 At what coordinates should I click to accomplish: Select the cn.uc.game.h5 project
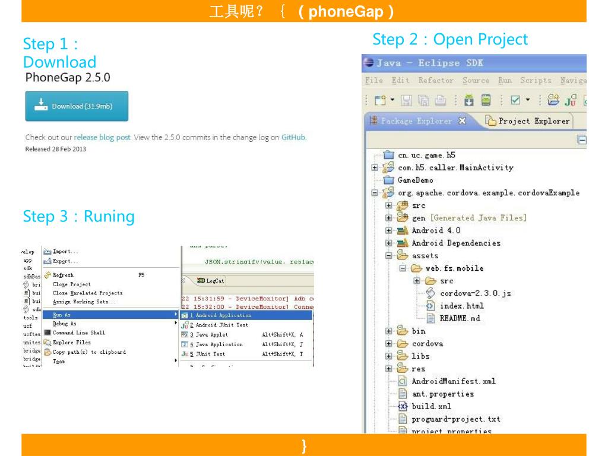coord(426,155)
